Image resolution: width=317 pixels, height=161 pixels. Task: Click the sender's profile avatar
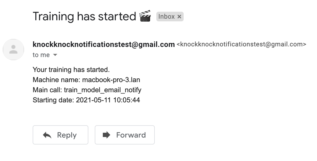pyautogui.click(x=13, y=50)
